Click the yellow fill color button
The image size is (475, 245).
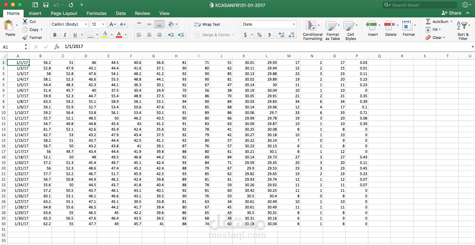105,35
